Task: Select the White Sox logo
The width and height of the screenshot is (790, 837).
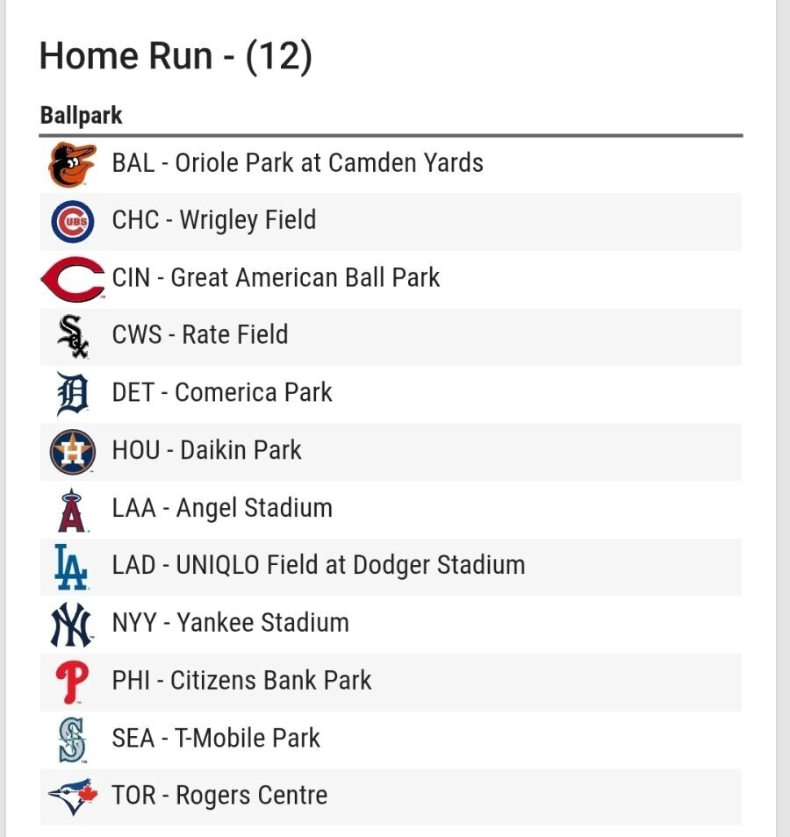Action: click(73, 336)
